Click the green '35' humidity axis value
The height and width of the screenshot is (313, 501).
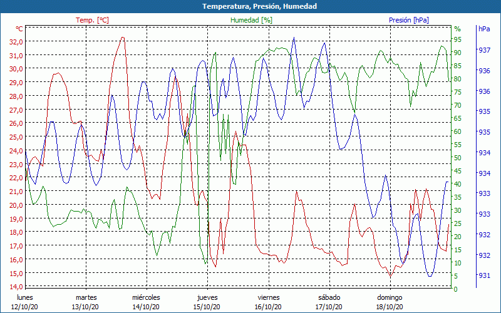(458, 197)
